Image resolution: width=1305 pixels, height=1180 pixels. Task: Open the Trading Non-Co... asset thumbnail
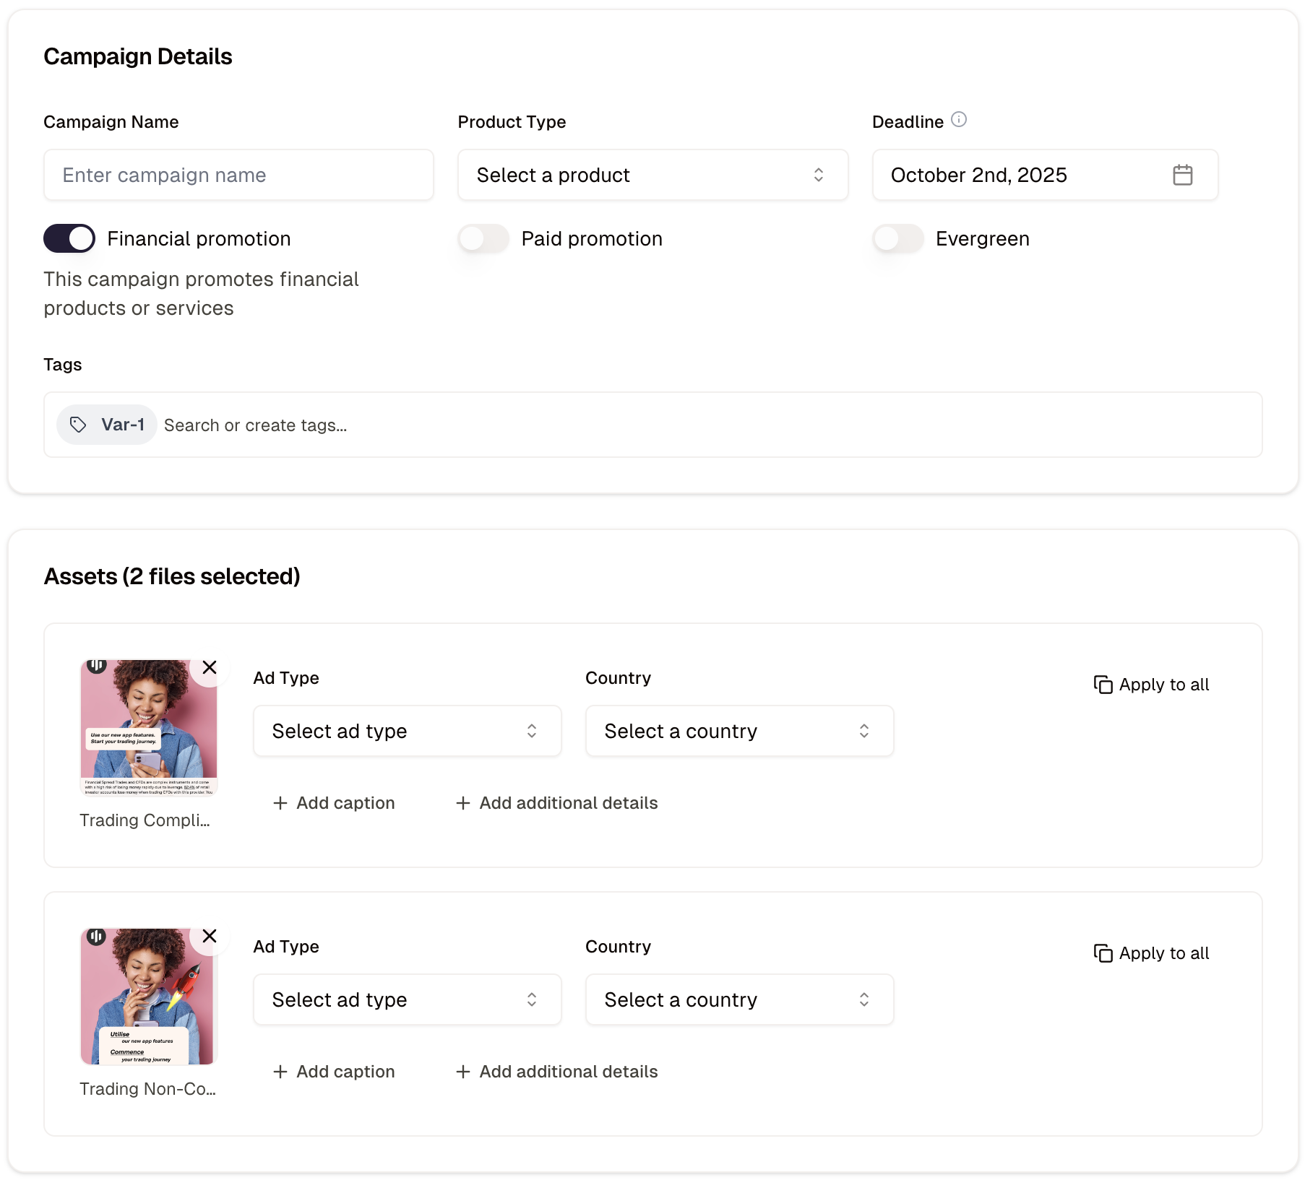149,997
